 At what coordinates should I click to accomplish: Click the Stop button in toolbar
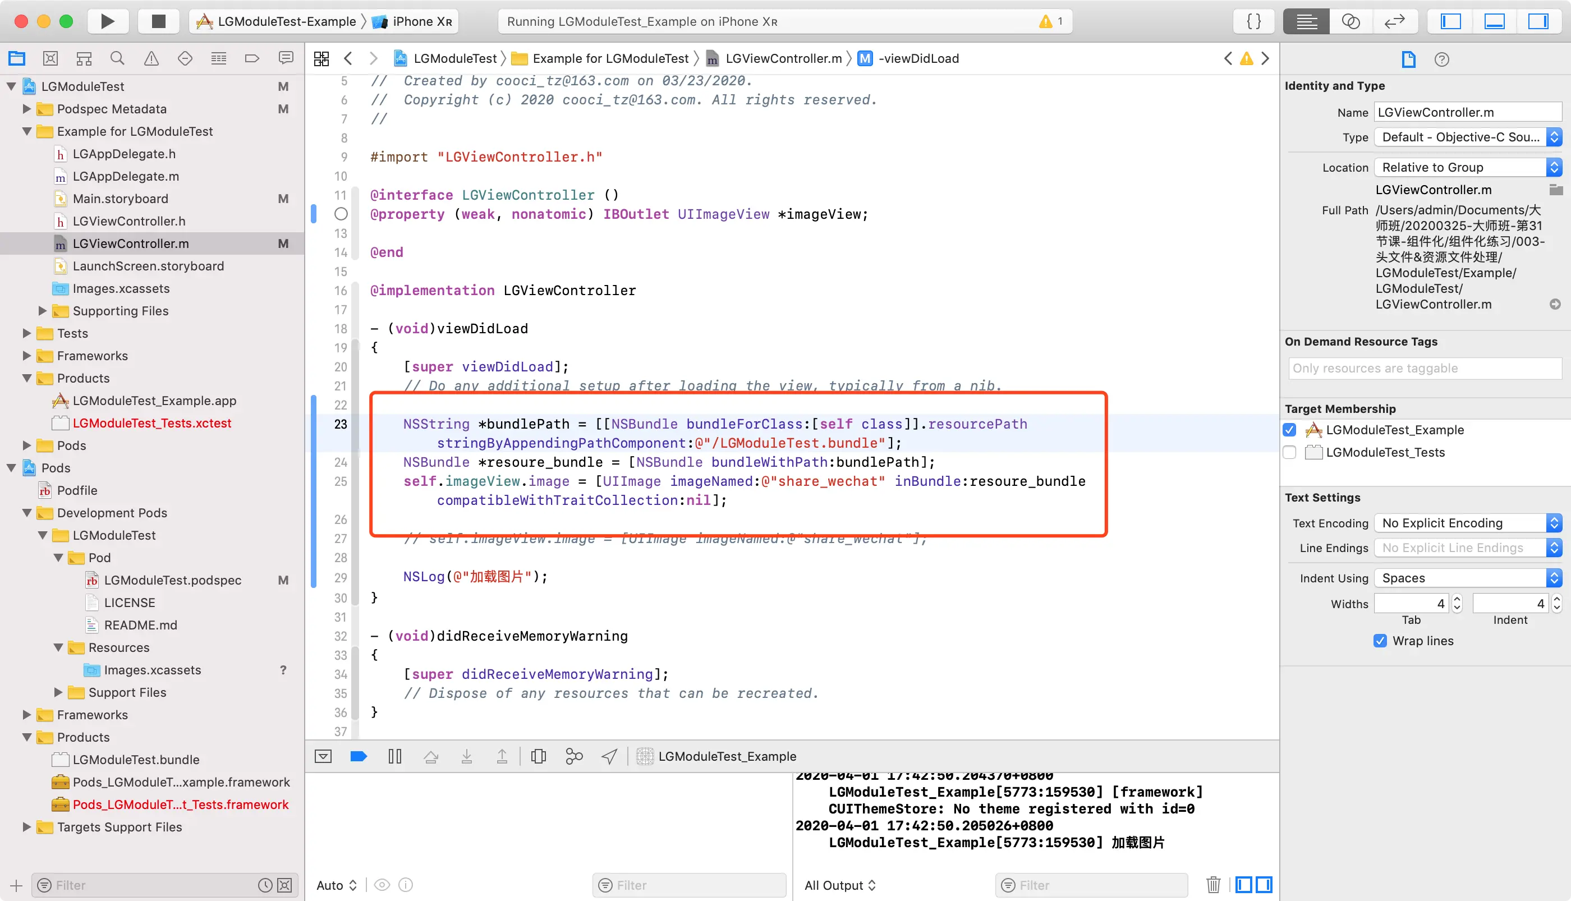pyautogui.click(x=158, y=22)
